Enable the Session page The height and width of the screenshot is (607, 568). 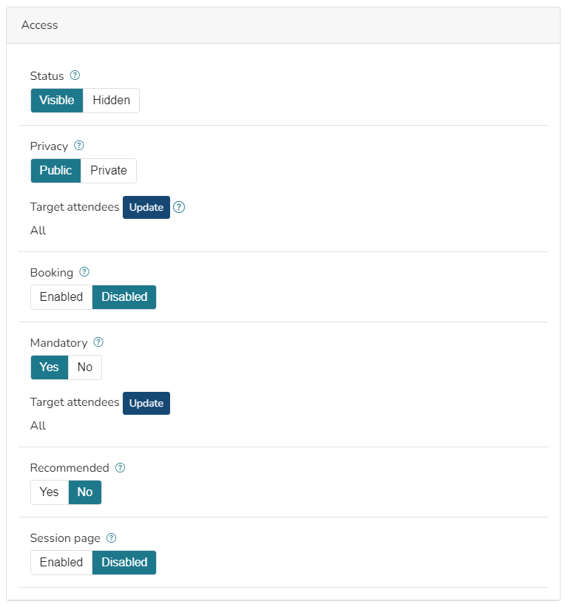point(61,563)
